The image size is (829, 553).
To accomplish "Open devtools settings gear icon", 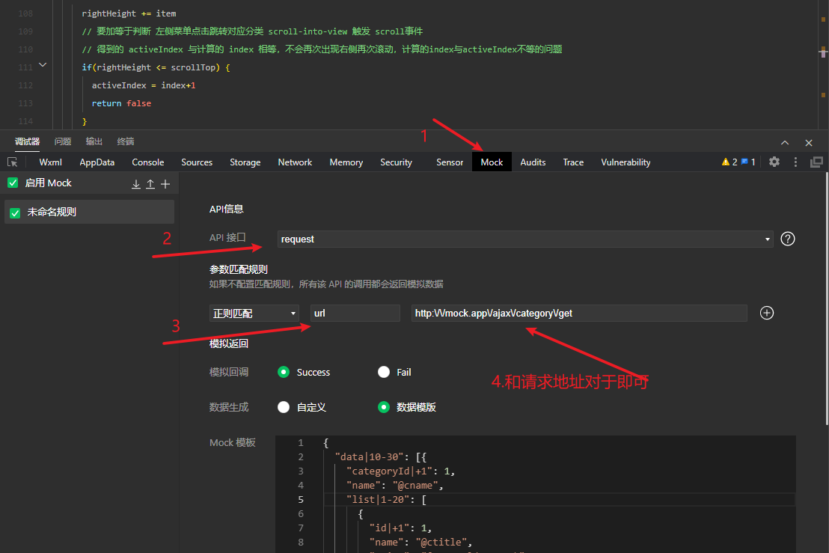I will coord(774,162).
